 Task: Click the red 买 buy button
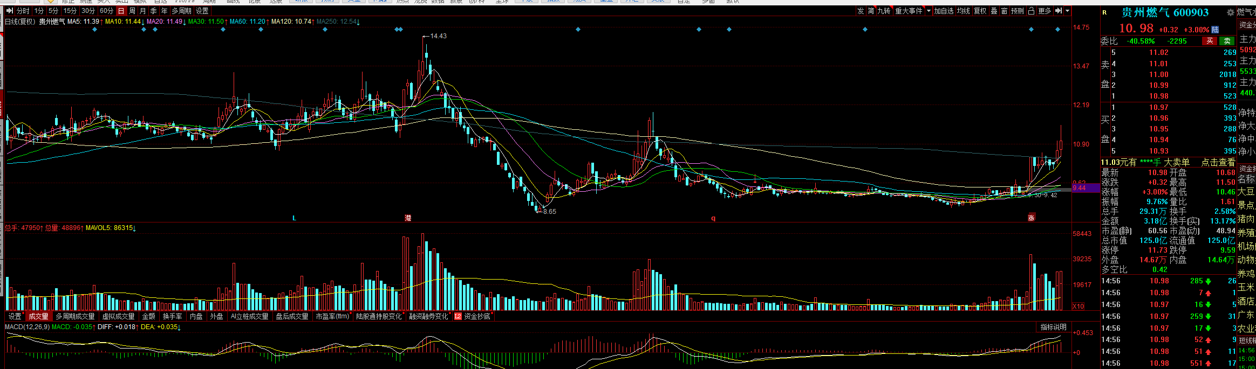click(1209, 41)
